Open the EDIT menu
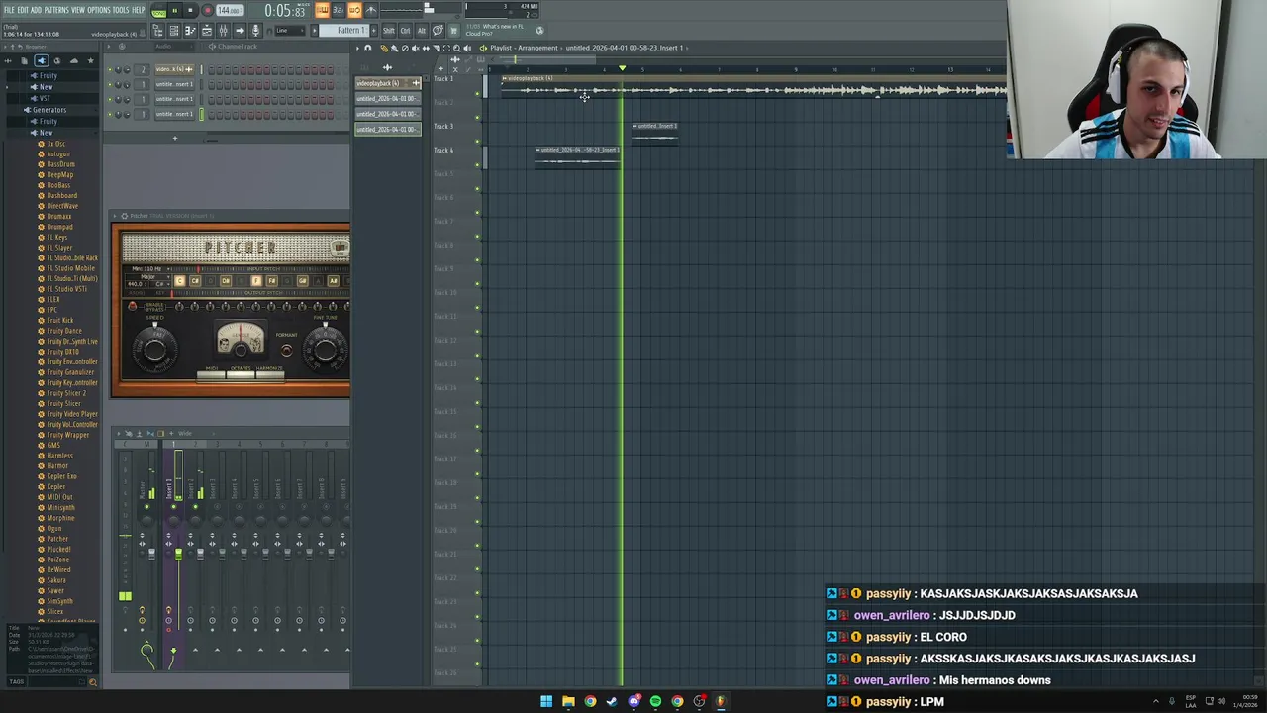Viewport: 1267px width, 713px height. click(x=22, y=10)
